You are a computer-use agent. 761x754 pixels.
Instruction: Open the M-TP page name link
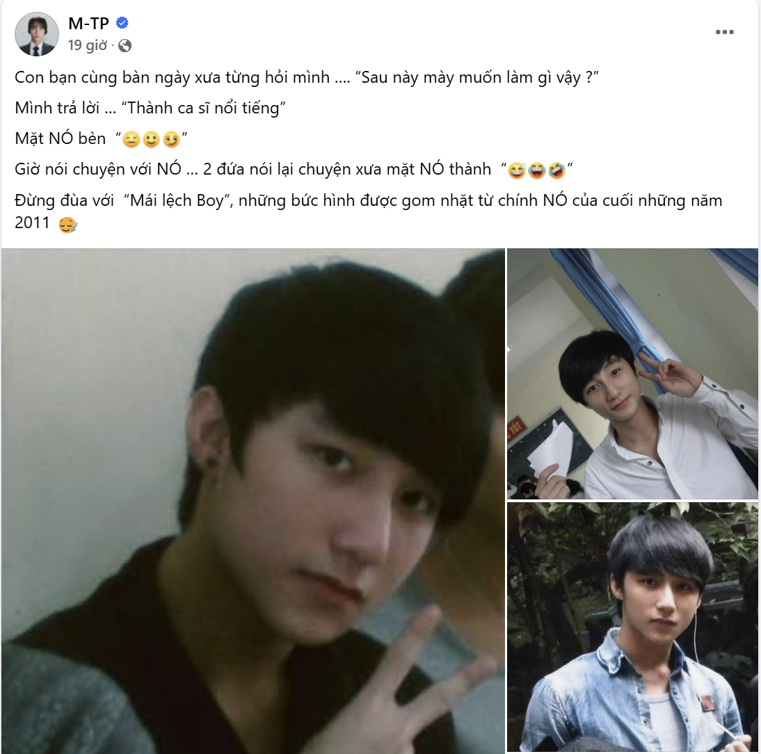click(x=89, y=23)
